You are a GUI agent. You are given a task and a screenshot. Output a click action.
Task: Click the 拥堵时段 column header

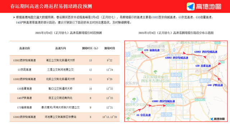(x=110, y=48)
